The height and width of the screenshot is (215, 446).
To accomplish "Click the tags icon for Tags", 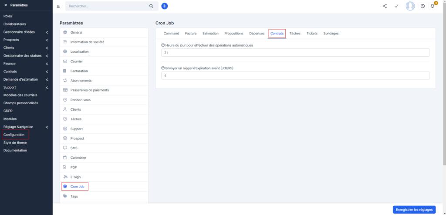I will [x=65, y=196].
